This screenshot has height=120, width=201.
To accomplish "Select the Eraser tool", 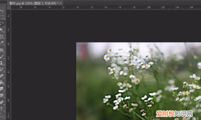I will click(x=2, y=76).
